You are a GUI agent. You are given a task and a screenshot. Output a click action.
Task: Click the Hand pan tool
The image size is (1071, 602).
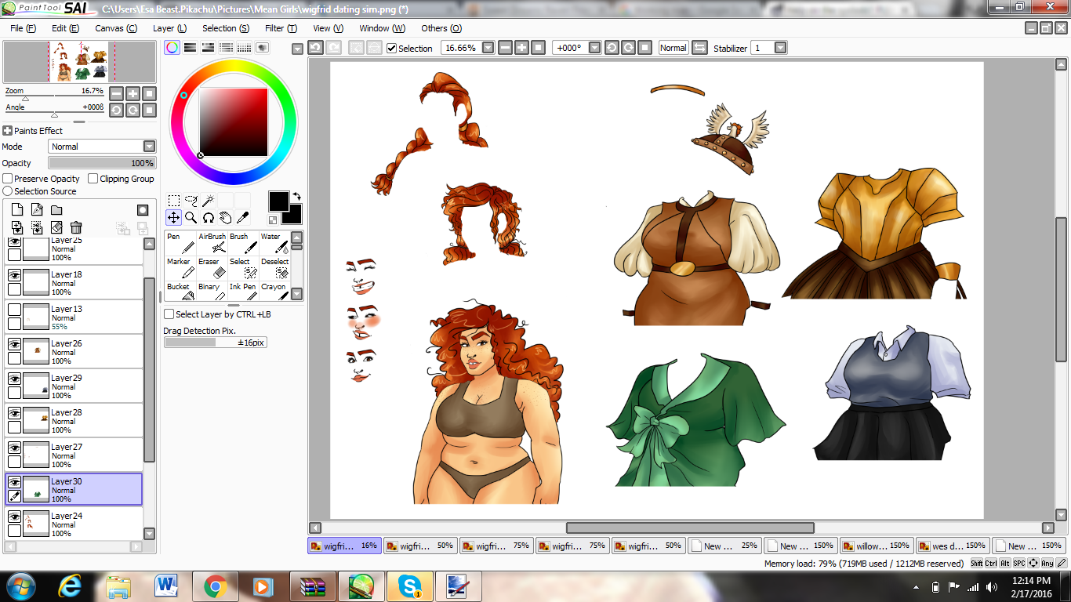[226, 218]
